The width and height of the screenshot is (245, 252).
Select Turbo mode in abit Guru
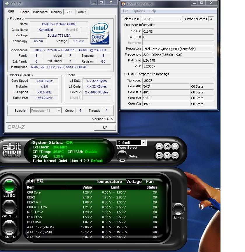[37, 161]
